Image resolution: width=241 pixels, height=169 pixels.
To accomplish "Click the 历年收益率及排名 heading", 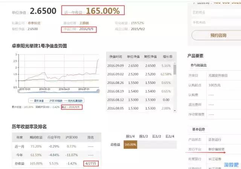I will [29, 127].
